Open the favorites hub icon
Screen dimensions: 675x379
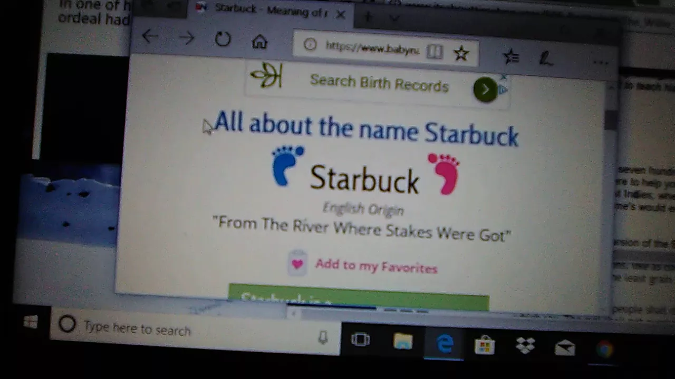[510, 56]
